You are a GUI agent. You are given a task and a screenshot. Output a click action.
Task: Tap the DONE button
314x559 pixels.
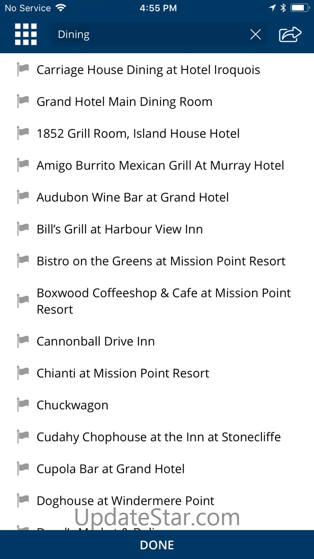coord(157,545)
